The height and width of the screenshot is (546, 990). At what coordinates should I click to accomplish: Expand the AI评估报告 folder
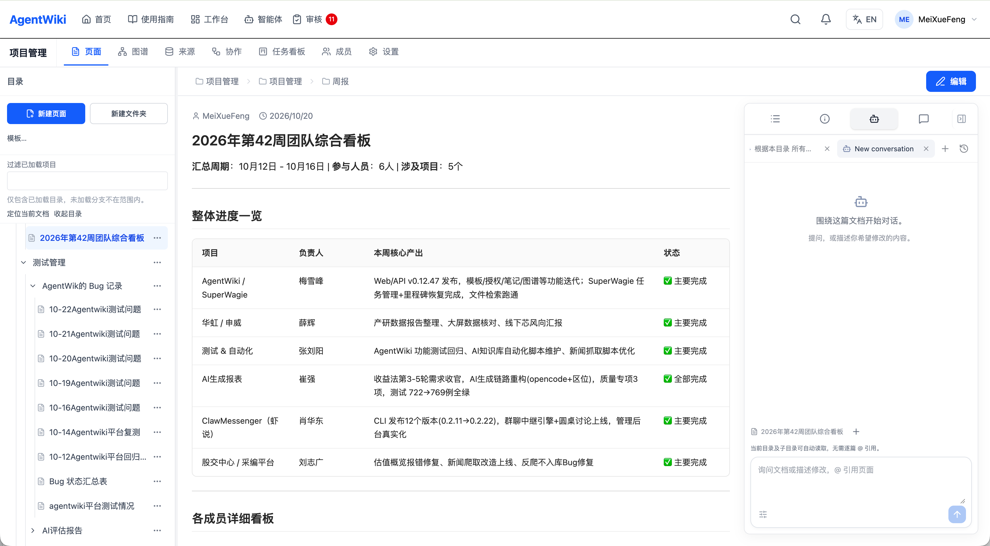[33, 531]
